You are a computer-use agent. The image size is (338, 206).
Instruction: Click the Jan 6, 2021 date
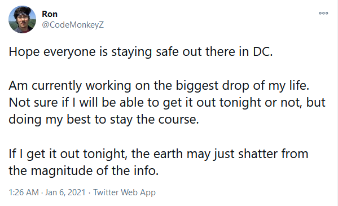pos(65,192)
